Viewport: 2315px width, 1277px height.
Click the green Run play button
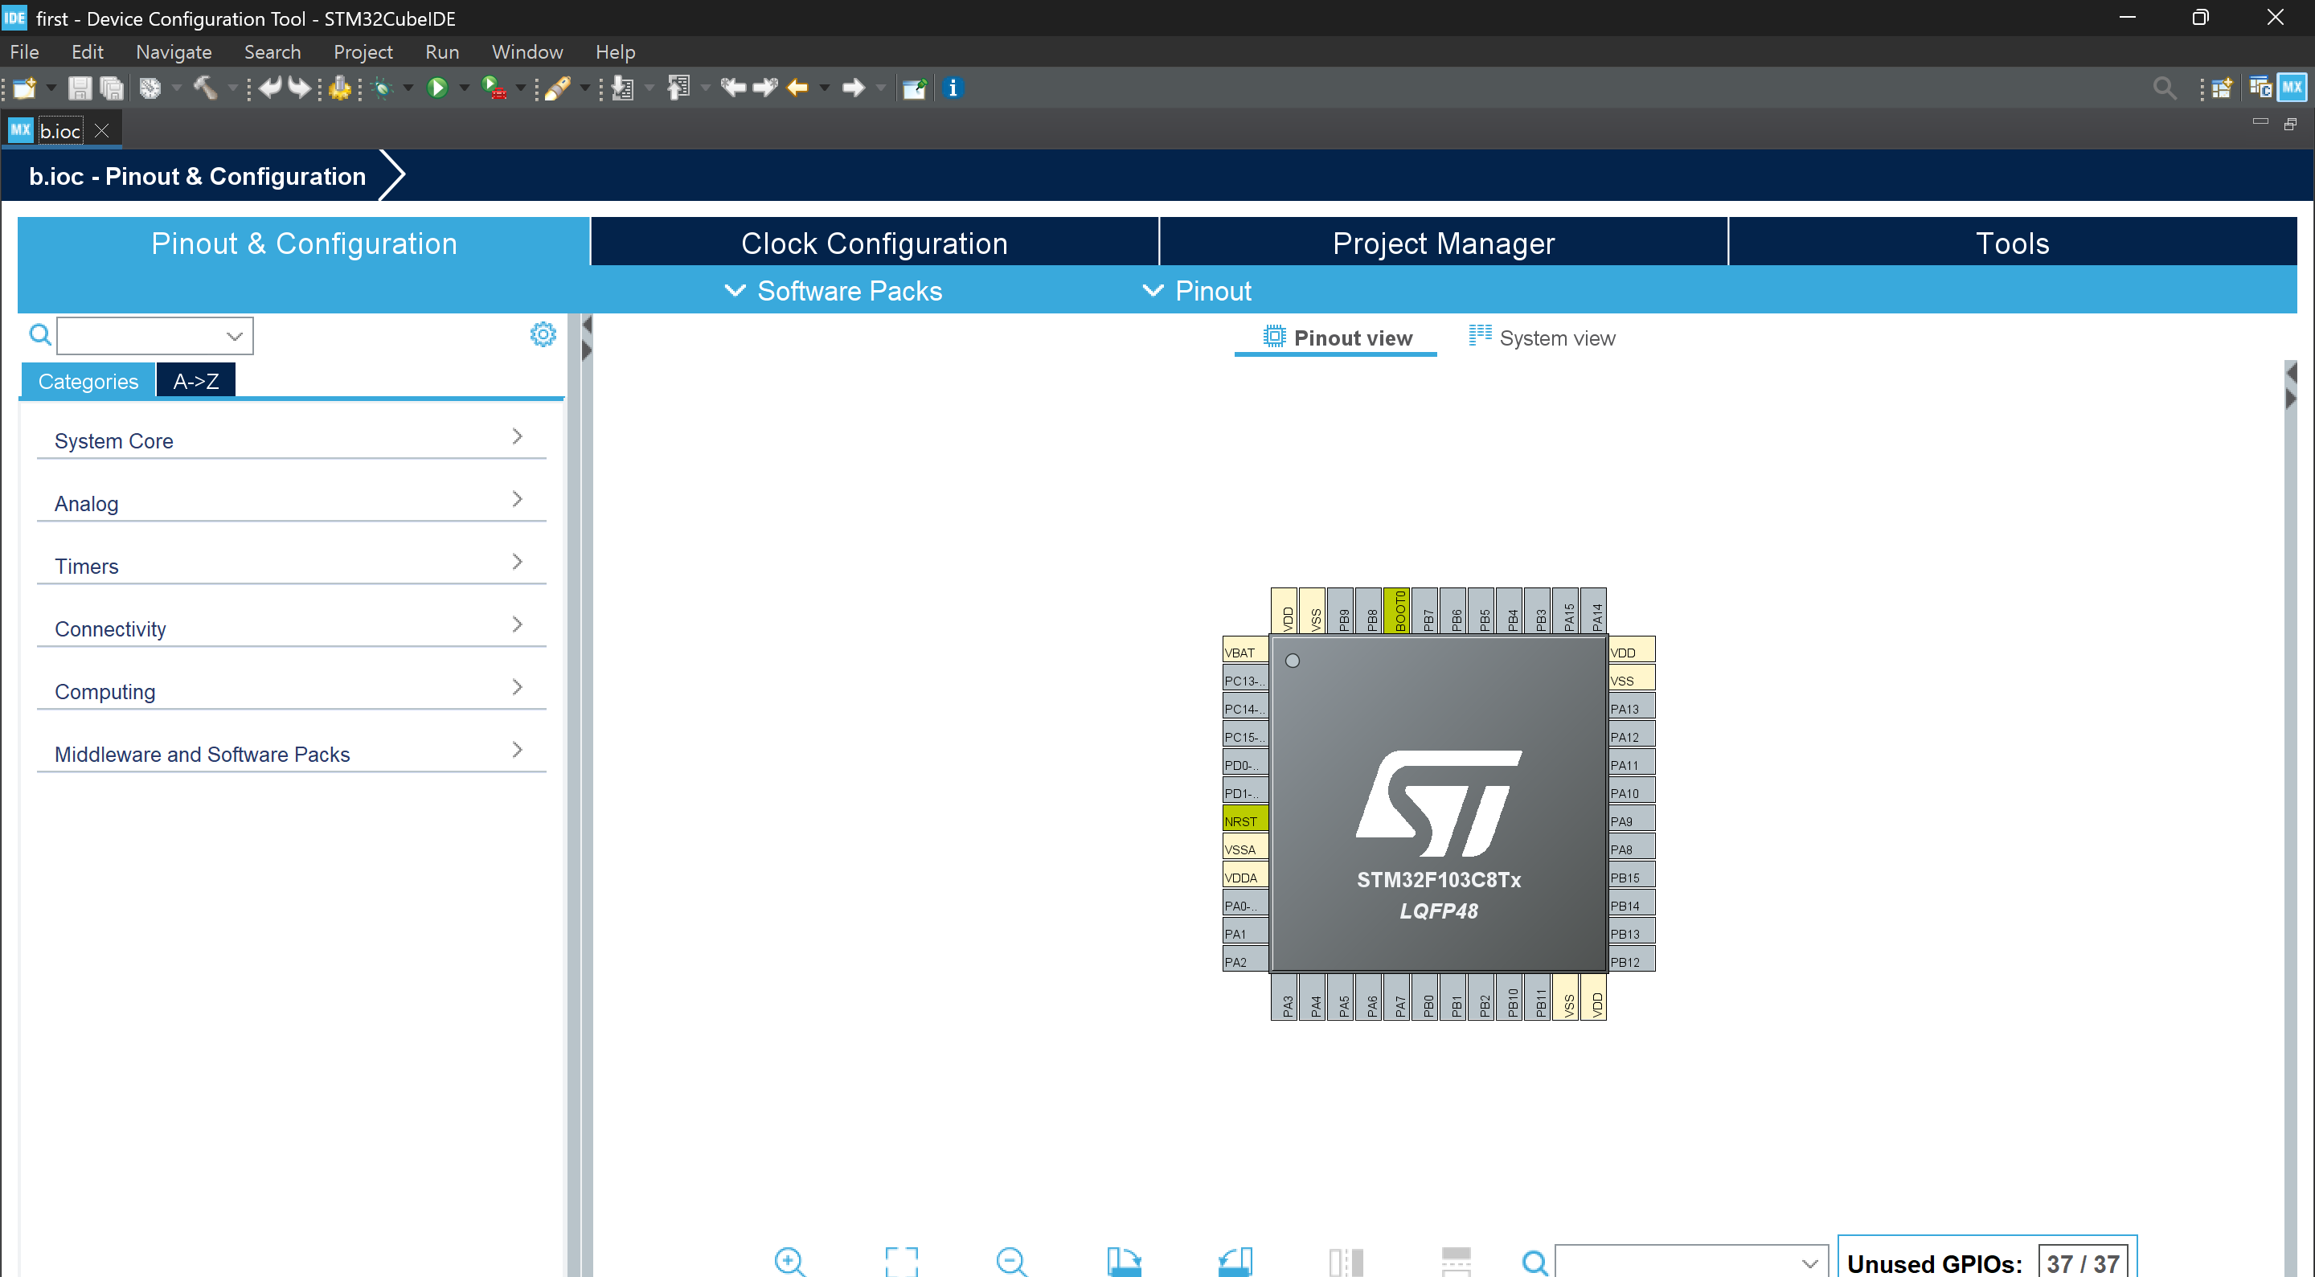click(437, 88)
